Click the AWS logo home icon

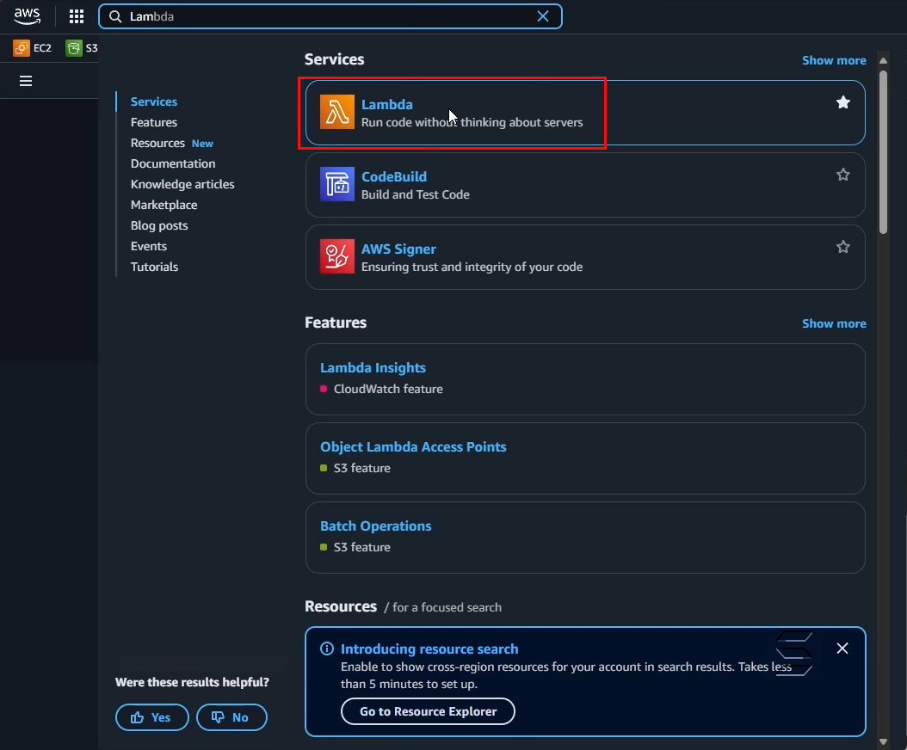coord(28,16)
